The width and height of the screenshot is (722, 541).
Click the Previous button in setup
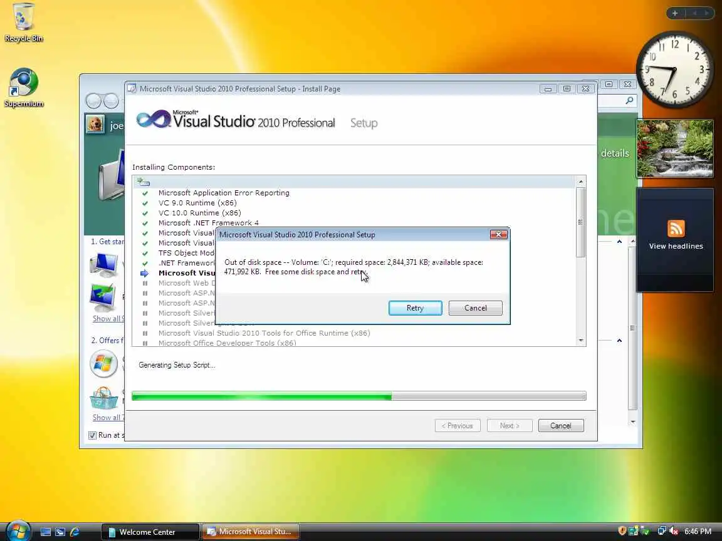458,426
